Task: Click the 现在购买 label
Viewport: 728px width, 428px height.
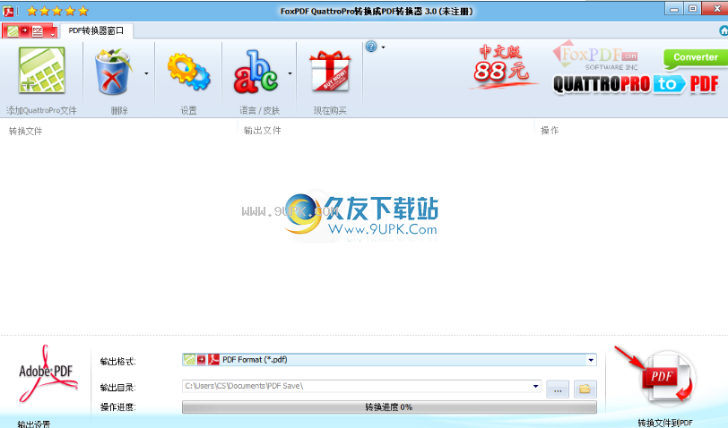Action: [x=330, y=110]
